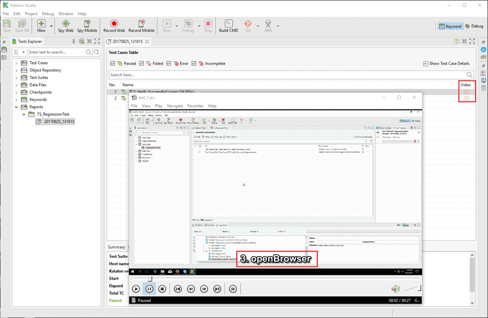Image resolution: width=488 pixels, height=318 pixels.
Task: Toggle the Incomplete filter checkbox
Action: (x=194, y=63)
